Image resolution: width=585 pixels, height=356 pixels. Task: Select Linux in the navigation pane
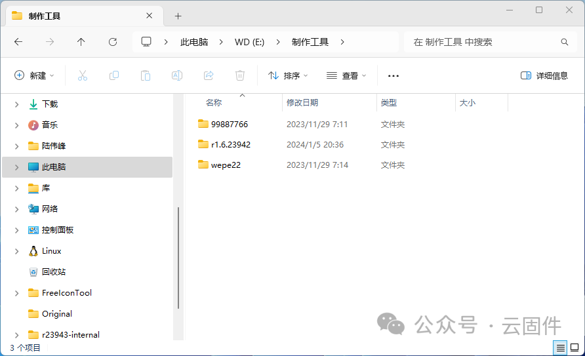[x=52, y=251]
